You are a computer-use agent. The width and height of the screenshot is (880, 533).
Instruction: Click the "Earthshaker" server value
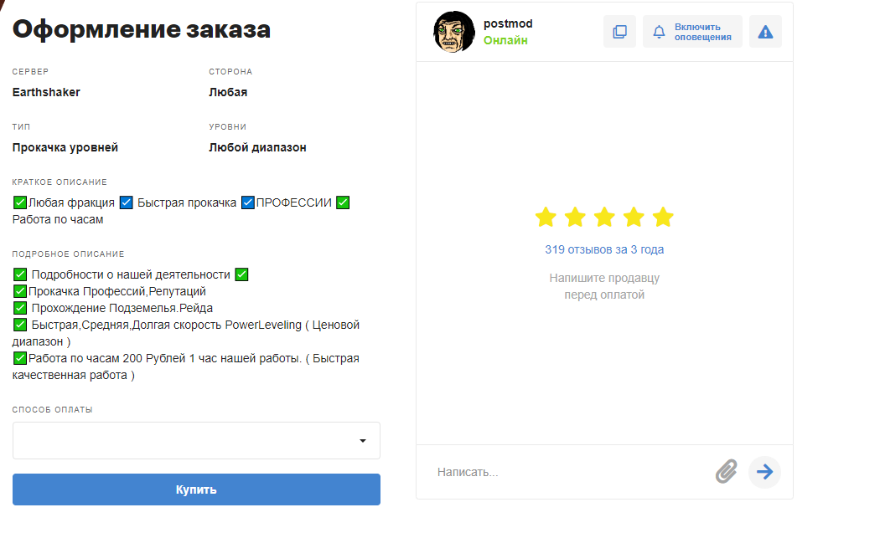[46, 92]
